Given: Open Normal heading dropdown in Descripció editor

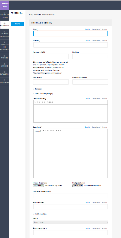Looking at the screenshot, I should [38, 131].
